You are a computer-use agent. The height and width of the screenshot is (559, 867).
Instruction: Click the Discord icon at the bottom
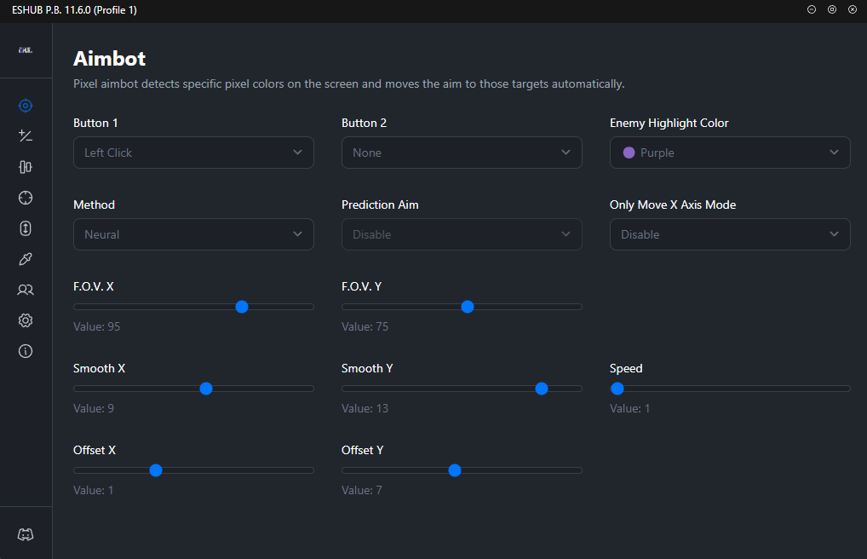click(x=26, y=534)
